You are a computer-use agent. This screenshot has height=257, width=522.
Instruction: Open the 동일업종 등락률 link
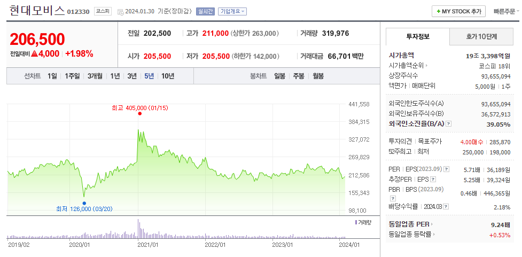point(410,235)
